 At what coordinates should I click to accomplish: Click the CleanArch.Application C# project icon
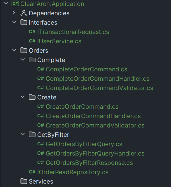pos(15,3)
